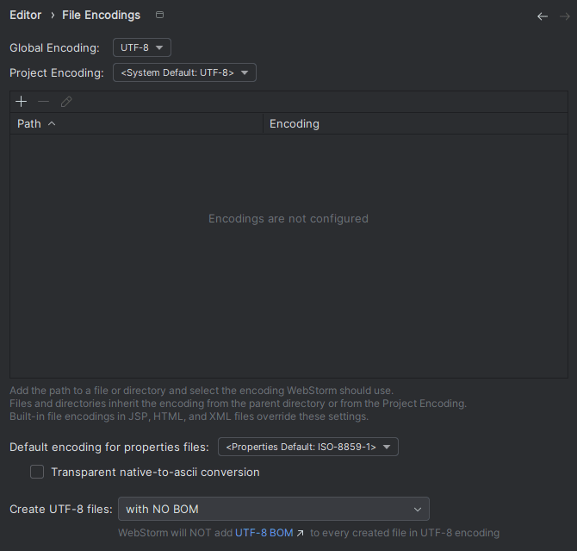The height and width of the screenshot is (551, 577).
Task: Expand default encoding for properties files dropdown
Action: (x=307, y=447)
